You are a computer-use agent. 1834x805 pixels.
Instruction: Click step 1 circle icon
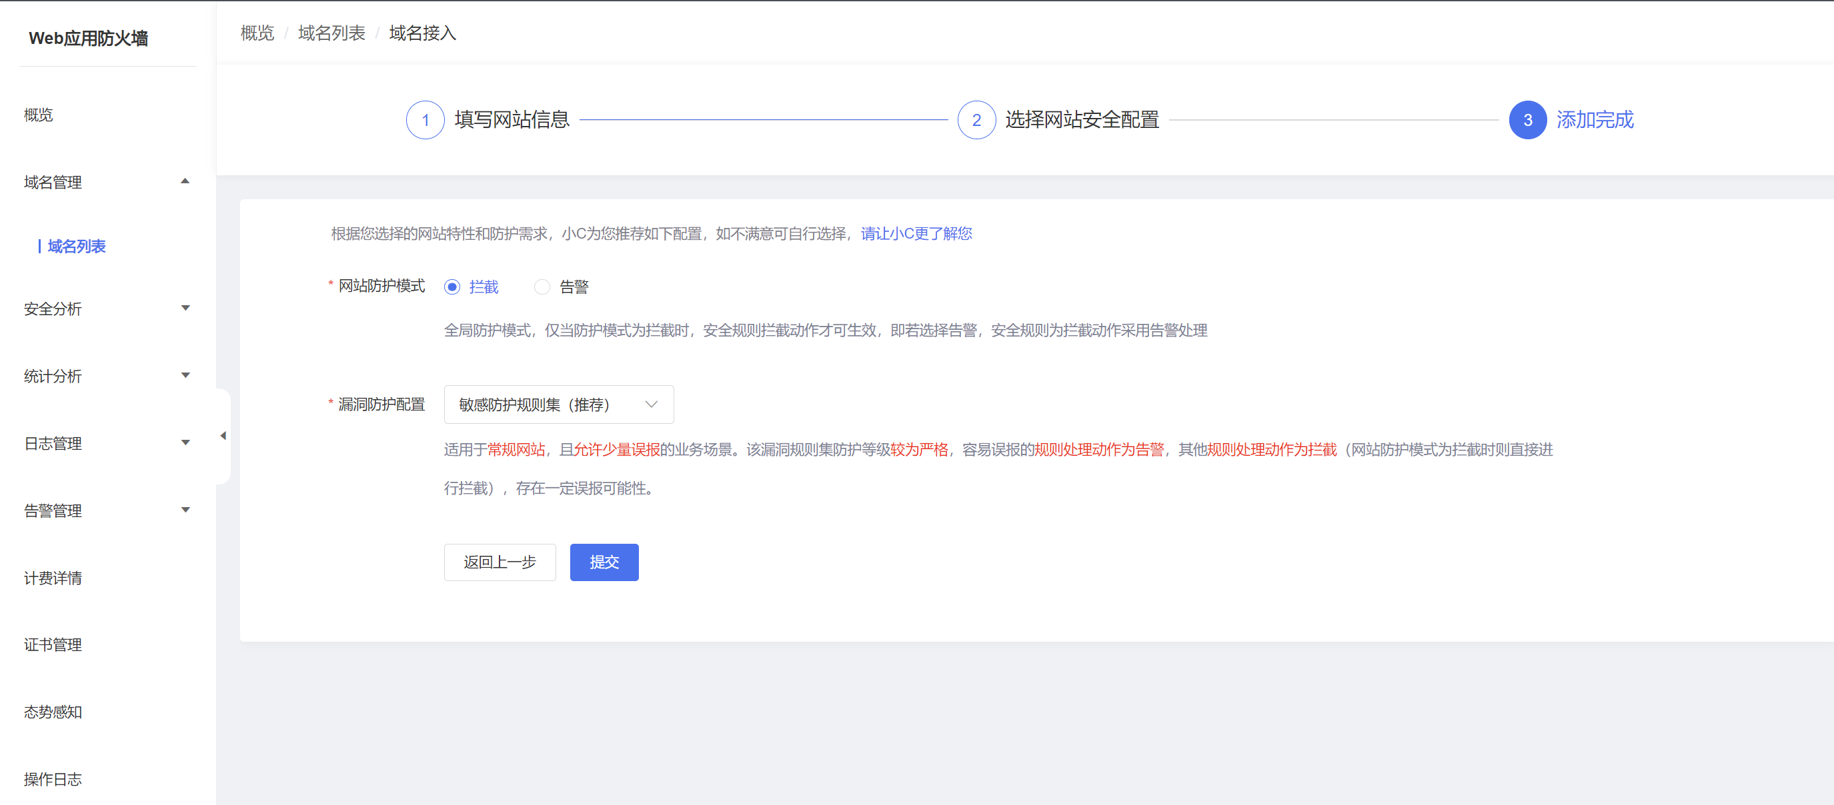pos(425,120)
